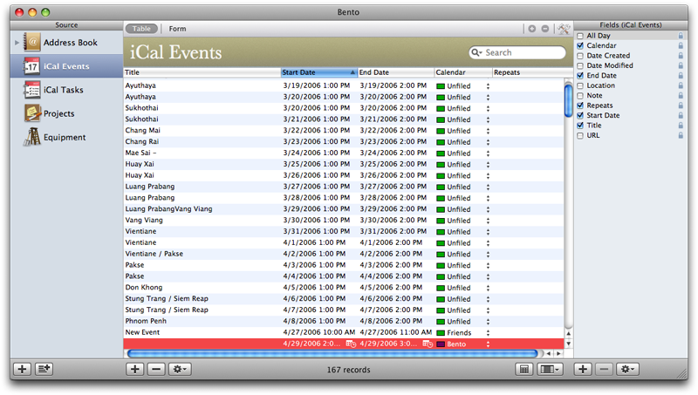
Task: Enable the Location field checkbox
Action: pos(580,85)
